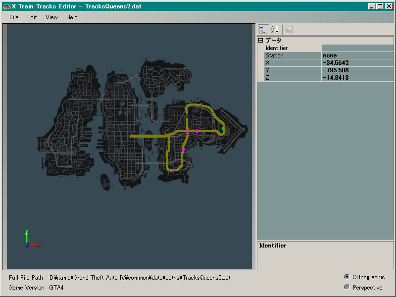Click the magenta node at the track crossing

188,131
